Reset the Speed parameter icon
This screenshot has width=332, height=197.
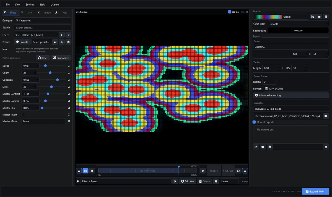coord(69,66)
